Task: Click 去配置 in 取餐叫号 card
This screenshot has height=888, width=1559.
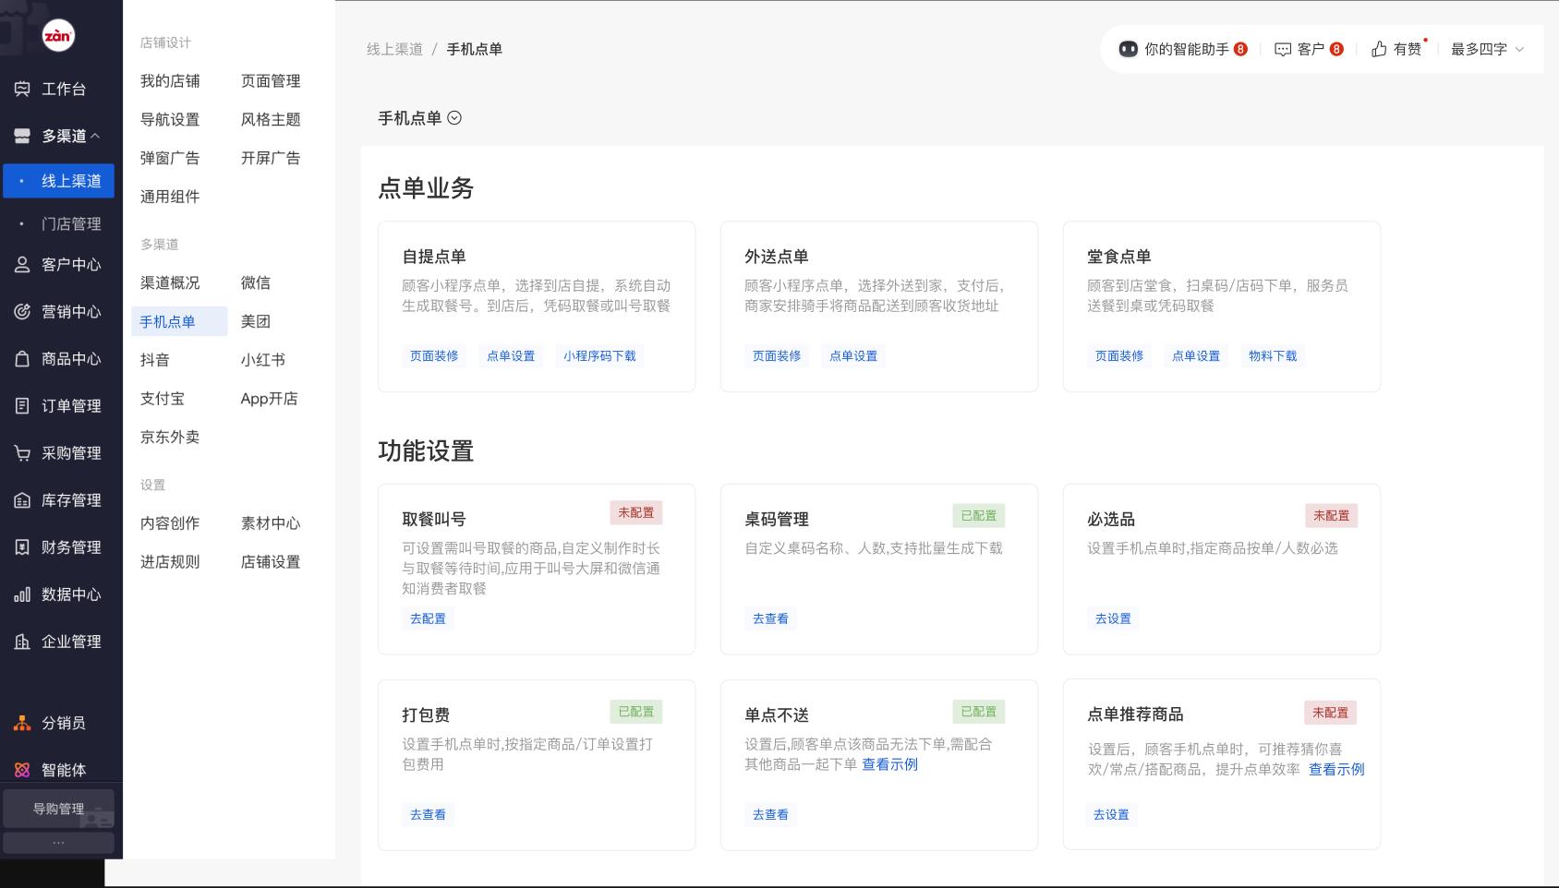Action: (428, 618)
